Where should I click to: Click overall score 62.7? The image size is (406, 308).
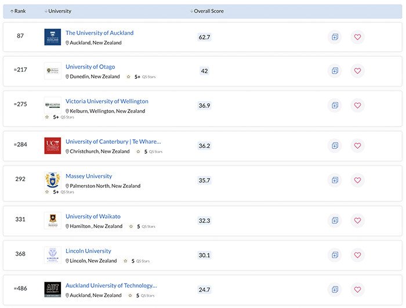tap(204, 37)
